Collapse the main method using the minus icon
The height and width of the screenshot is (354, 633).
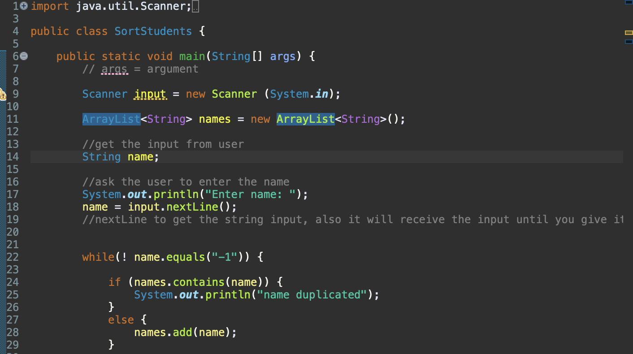click(x=23, y=56)
